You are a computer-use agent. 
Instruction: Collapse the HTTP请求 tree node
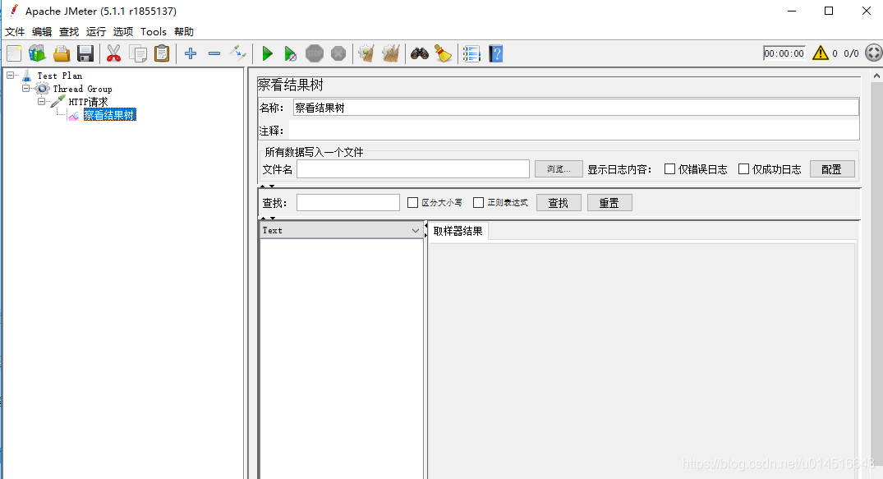click(42, 101)
